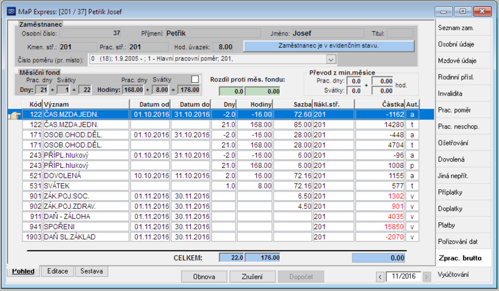Click the amount 14280 cell
This screenshot has height=291, width=499.
pos(380,125)
